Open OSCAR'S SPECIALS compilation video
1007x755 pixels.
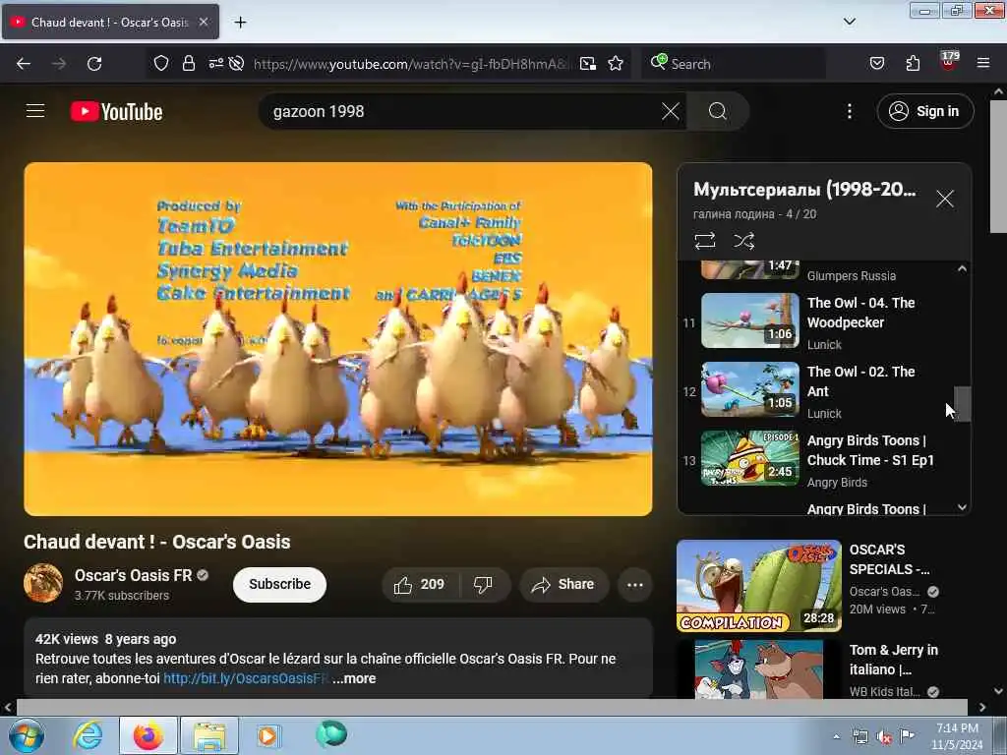pos(758,586)
